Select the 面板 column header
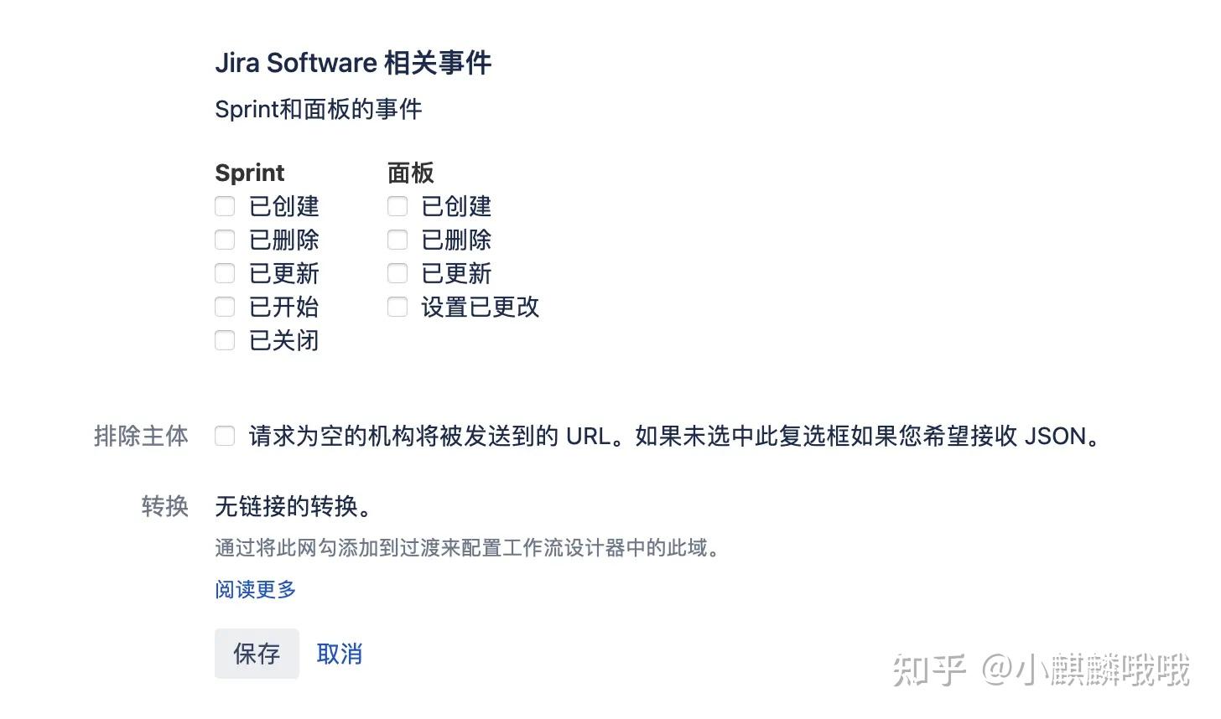This screenshot has height=719, width=1221. (409, 173)
